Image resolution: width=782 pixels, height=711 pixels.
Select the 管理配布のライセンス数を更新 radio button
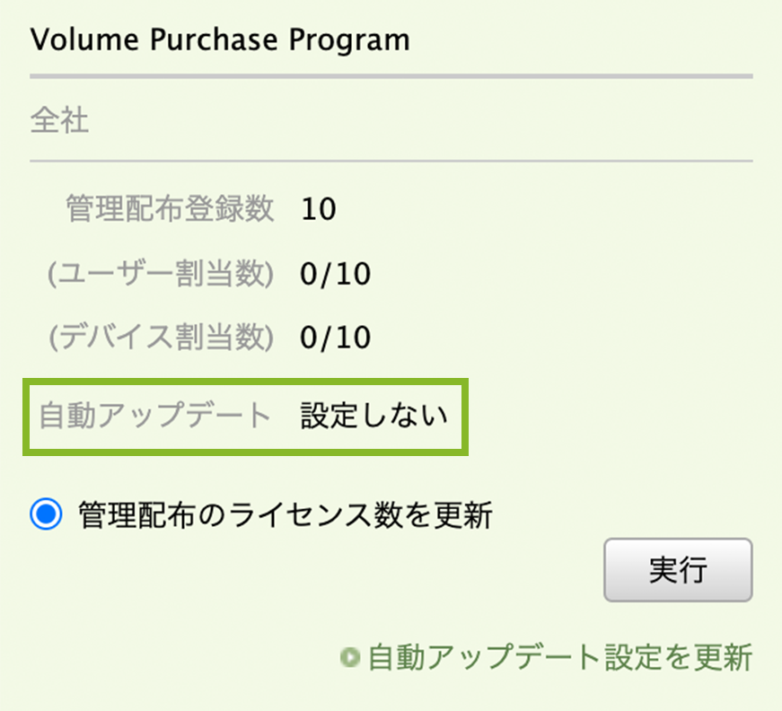[47, 515]
